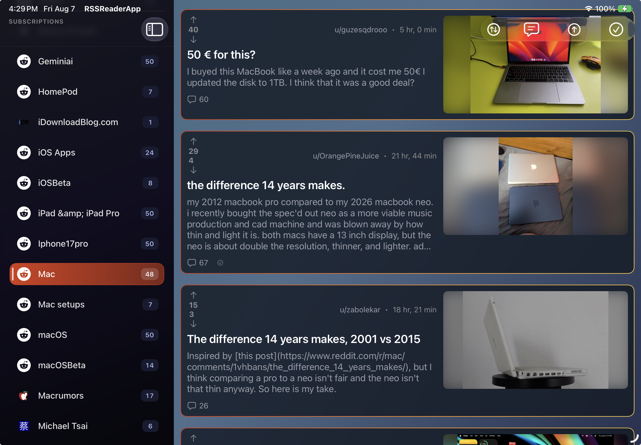Viewport: 641px width, 445px height.
Task: Select the macOS subscription
Action: (x=87, y=335)
